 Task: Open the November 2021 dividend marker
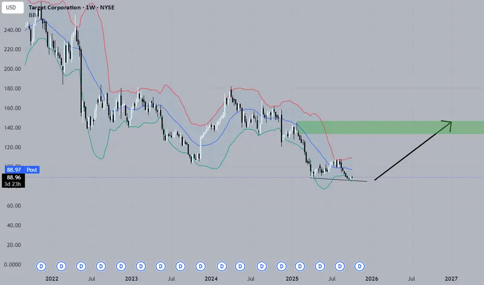click(x=41, y=266)
